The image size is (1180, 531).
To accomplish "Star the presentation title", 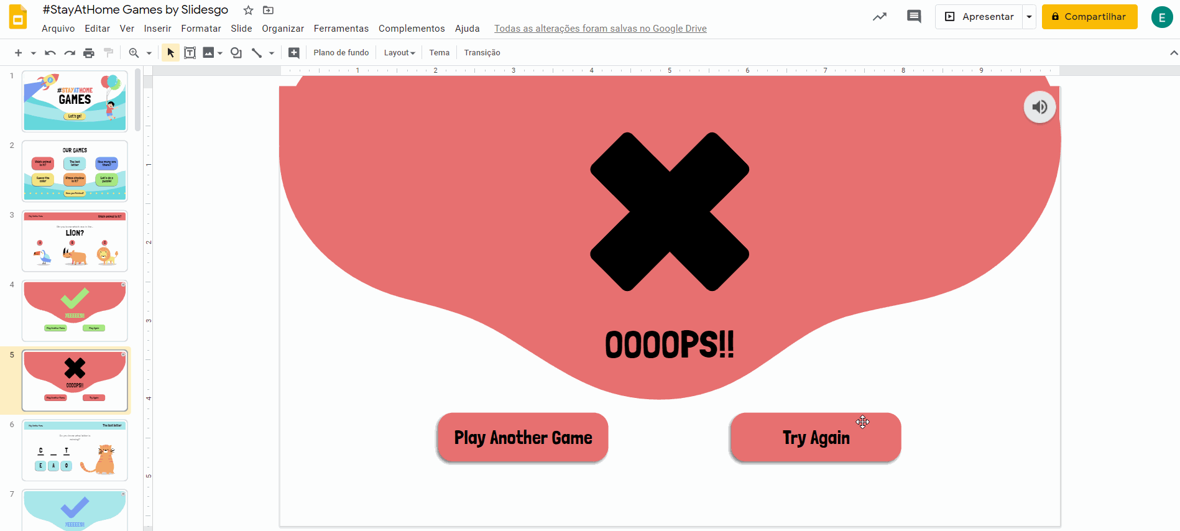I will click(x=248, y=10).
